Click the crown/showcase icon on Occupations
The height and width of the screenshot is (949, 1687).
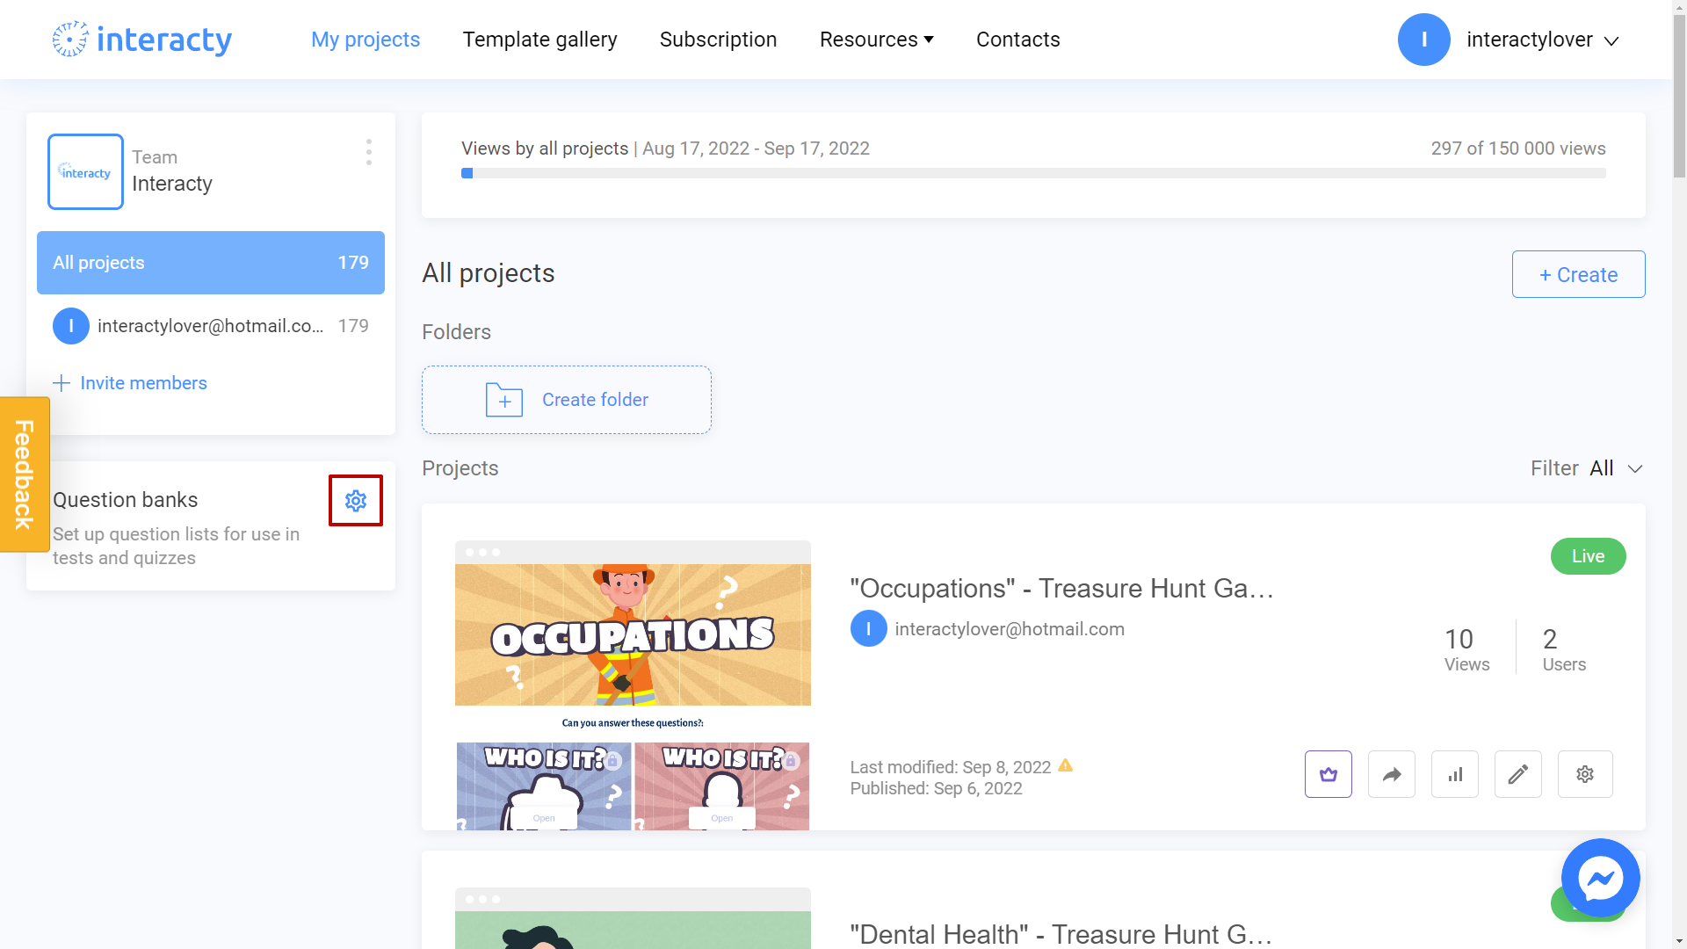1328,774
